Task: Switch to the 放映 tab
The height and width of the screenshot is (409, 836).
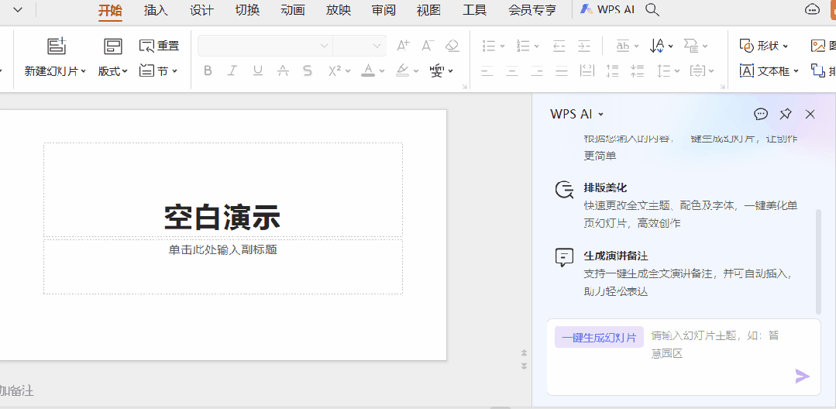Action: pos(338,10)
